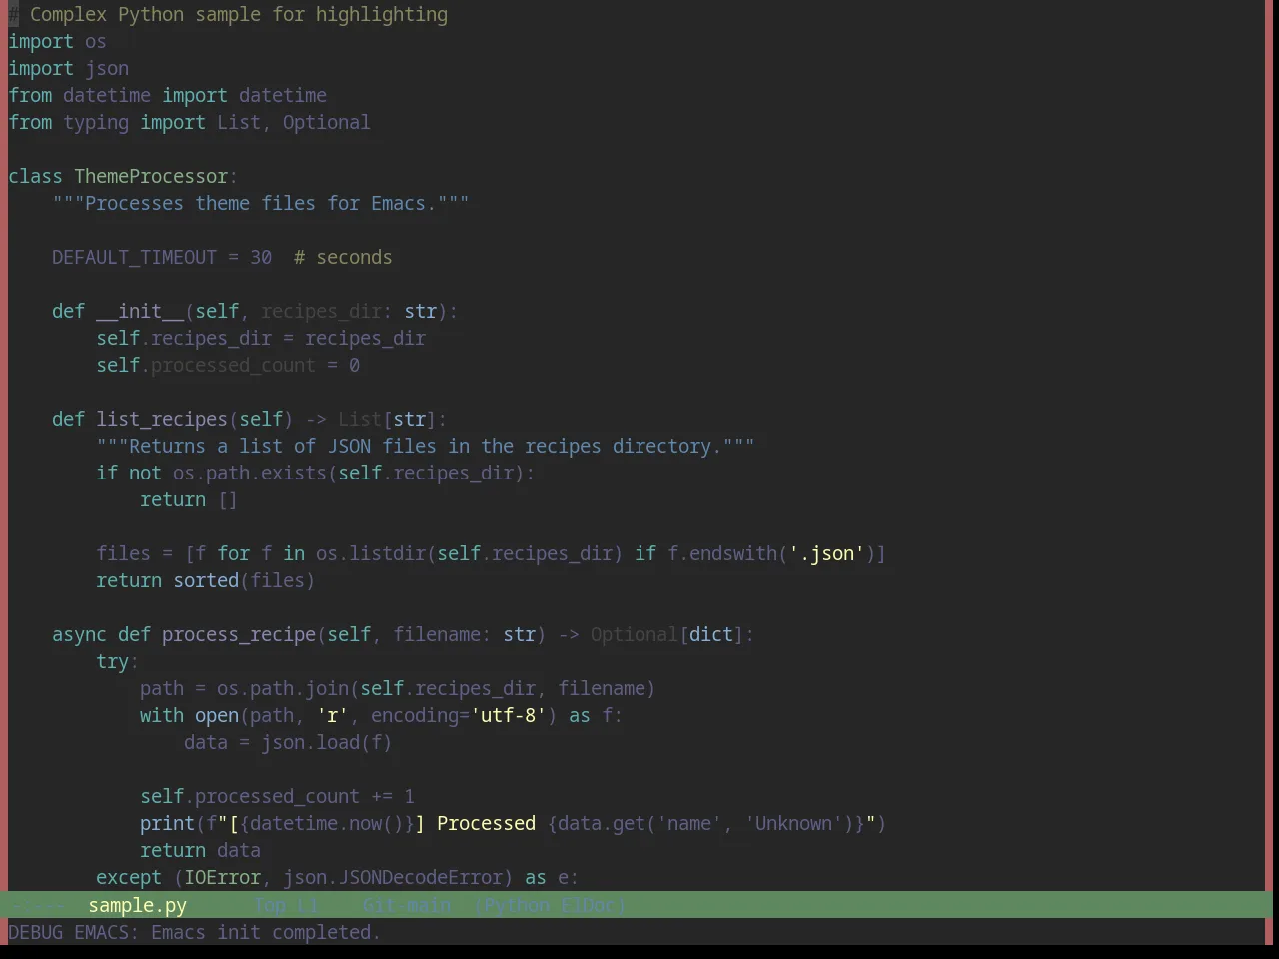Click the sample.py buffer name in mode line

click(137, 905)
